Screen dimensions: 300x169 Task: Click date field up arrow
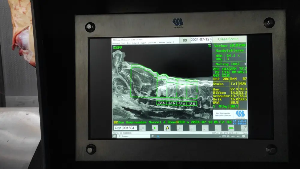(x=211, y=38)
